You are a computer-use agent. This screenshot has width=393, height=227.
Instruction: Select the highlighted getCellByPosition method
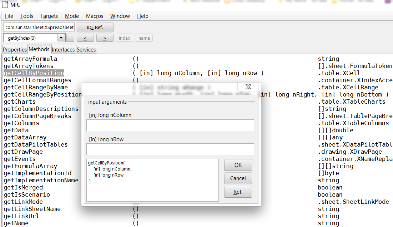coord(34,73)
